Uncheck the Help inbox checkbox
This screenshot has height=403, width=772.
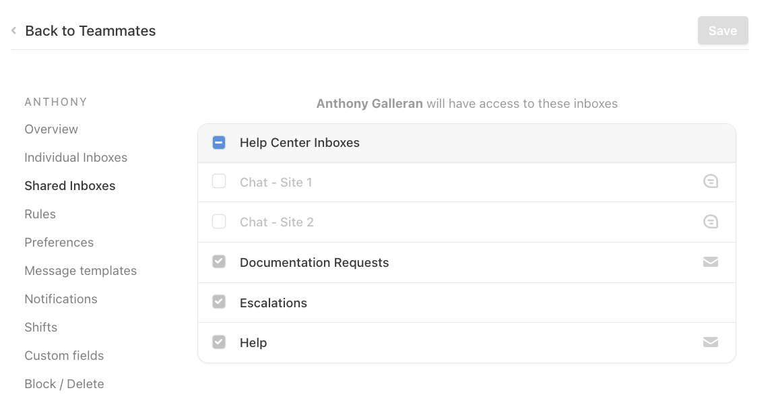click(218, 342)
